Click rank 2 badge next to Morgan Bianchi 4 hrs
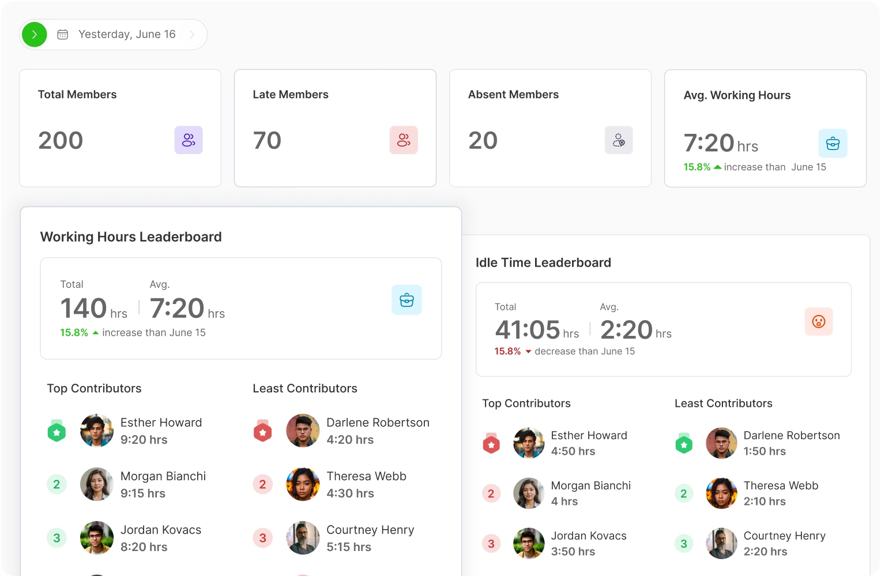Screen dimensions: 881x577 tap(491, 493)
